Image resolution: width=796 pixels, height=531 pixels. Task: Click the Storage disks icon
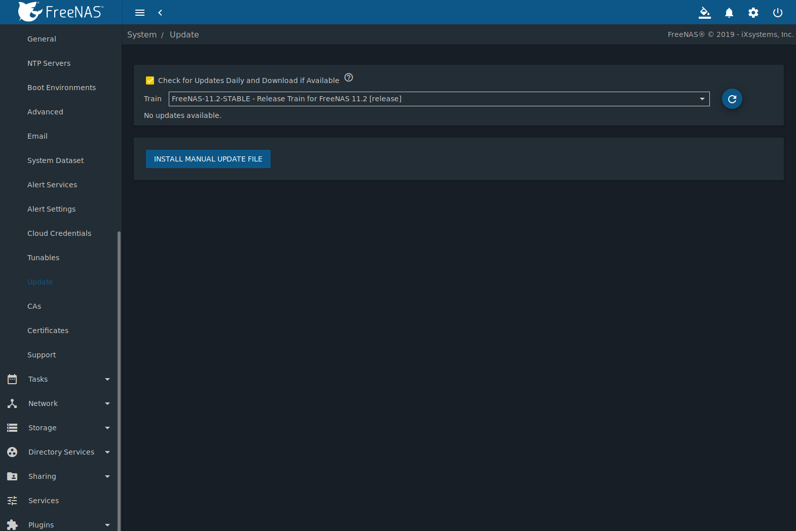(x=12, y=428)
